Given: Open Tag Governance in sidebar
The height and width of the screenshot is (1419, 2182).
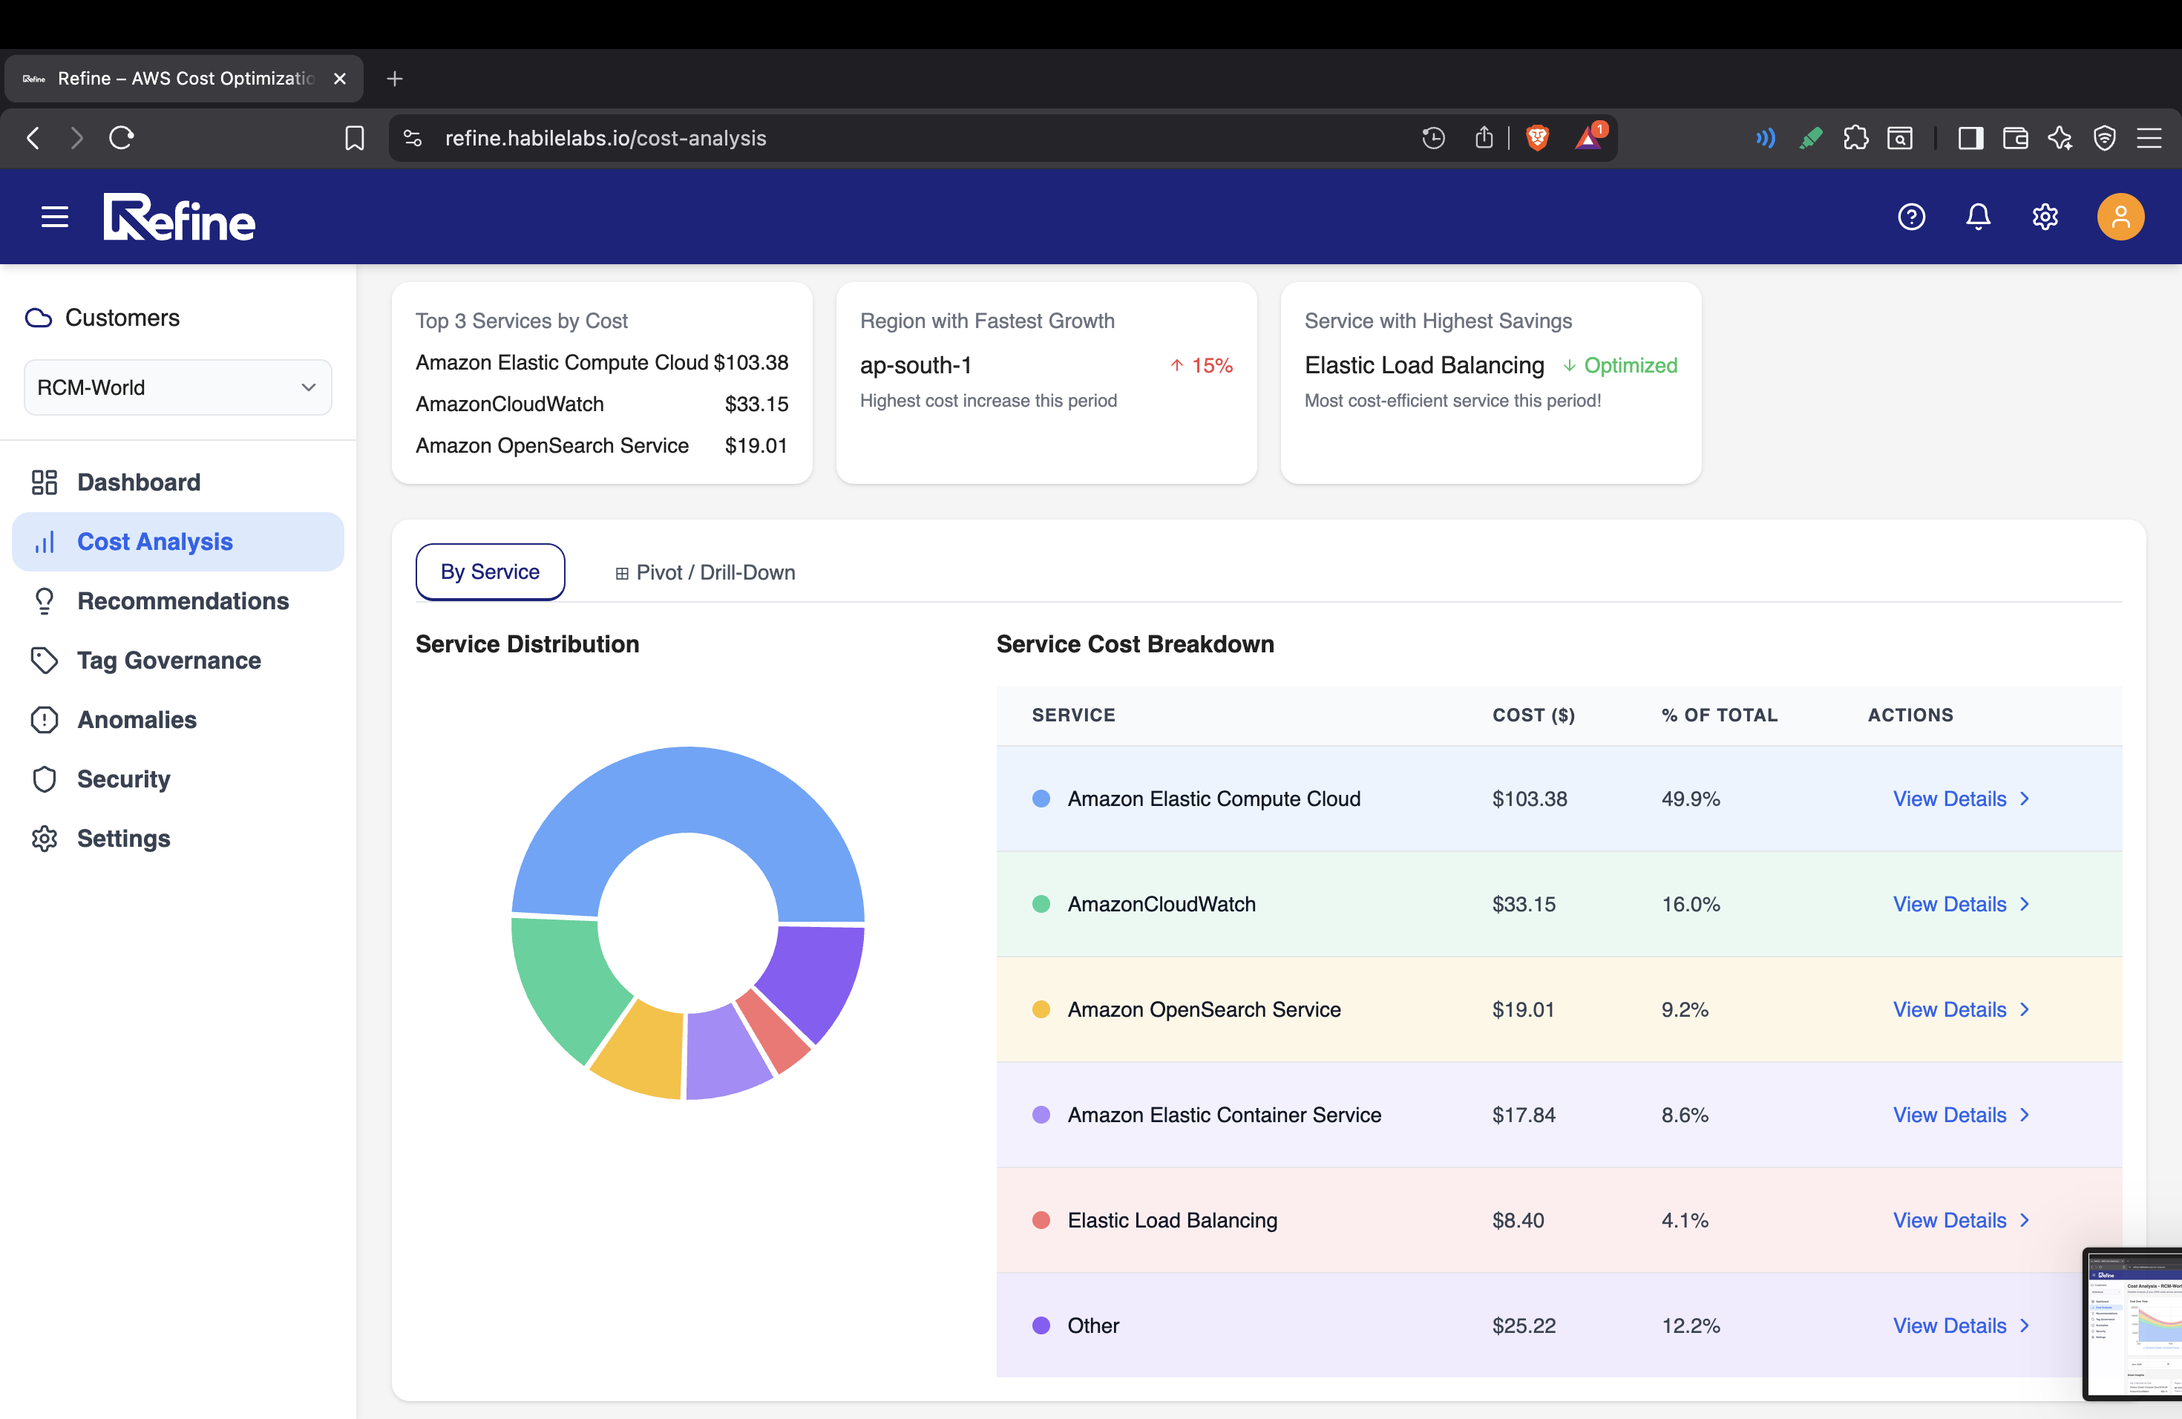Looking at the screenshot, I should point(178,661).
